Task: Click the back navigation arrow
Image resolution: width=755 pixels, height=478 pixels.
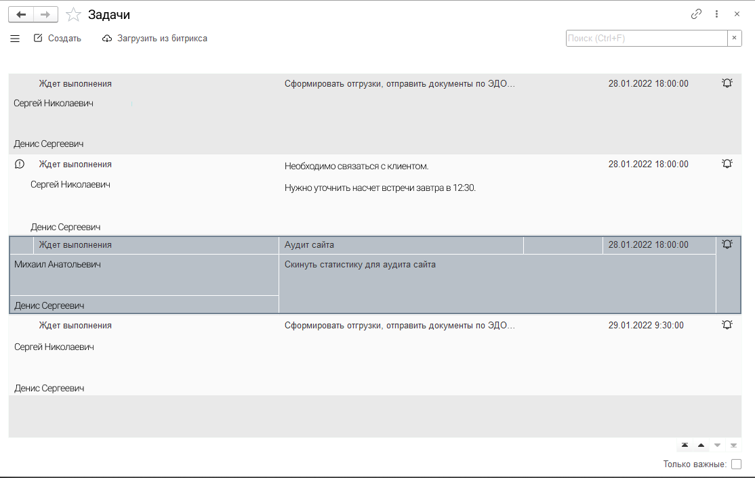Action: click(x=21, y=14)
